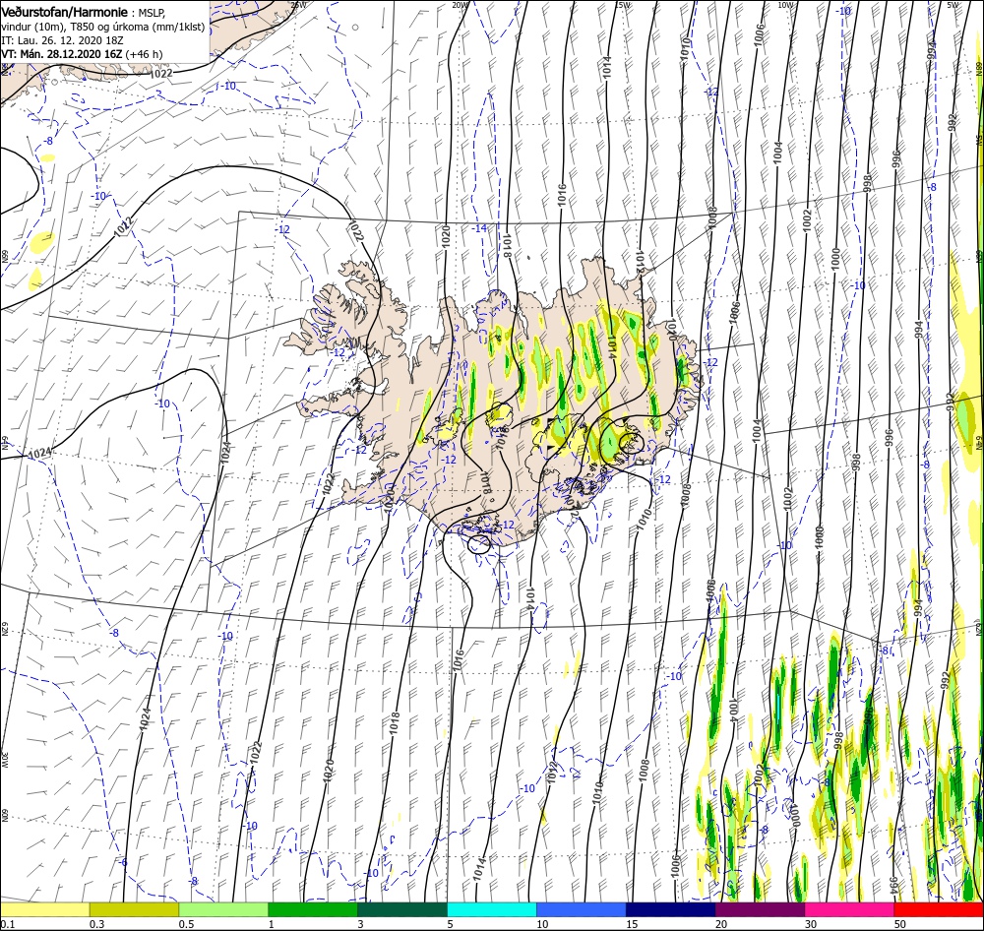Click the legend value '50' under the scale
The image size is (984, 931).
click(x=900, y=924)
